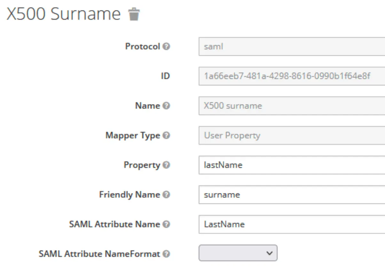This screenshot has height=280, width=385.
Task: Click the Name field showing X500 surname
Action: coord(292,106)
